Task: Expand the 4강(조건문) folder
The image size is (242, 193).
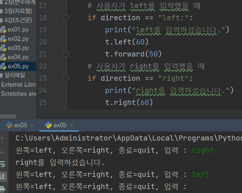Action: (x=18, y=20)
